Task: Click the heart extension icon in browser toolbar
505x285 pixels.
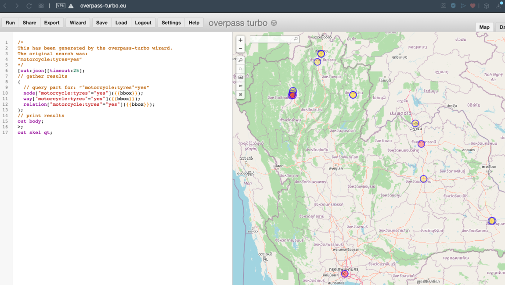Action: pyautogui.click(x=472, y=6)
